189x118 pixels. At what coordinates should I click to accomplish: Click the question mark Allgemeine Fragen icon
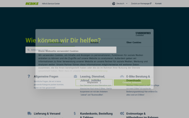(x=29, y=76)
